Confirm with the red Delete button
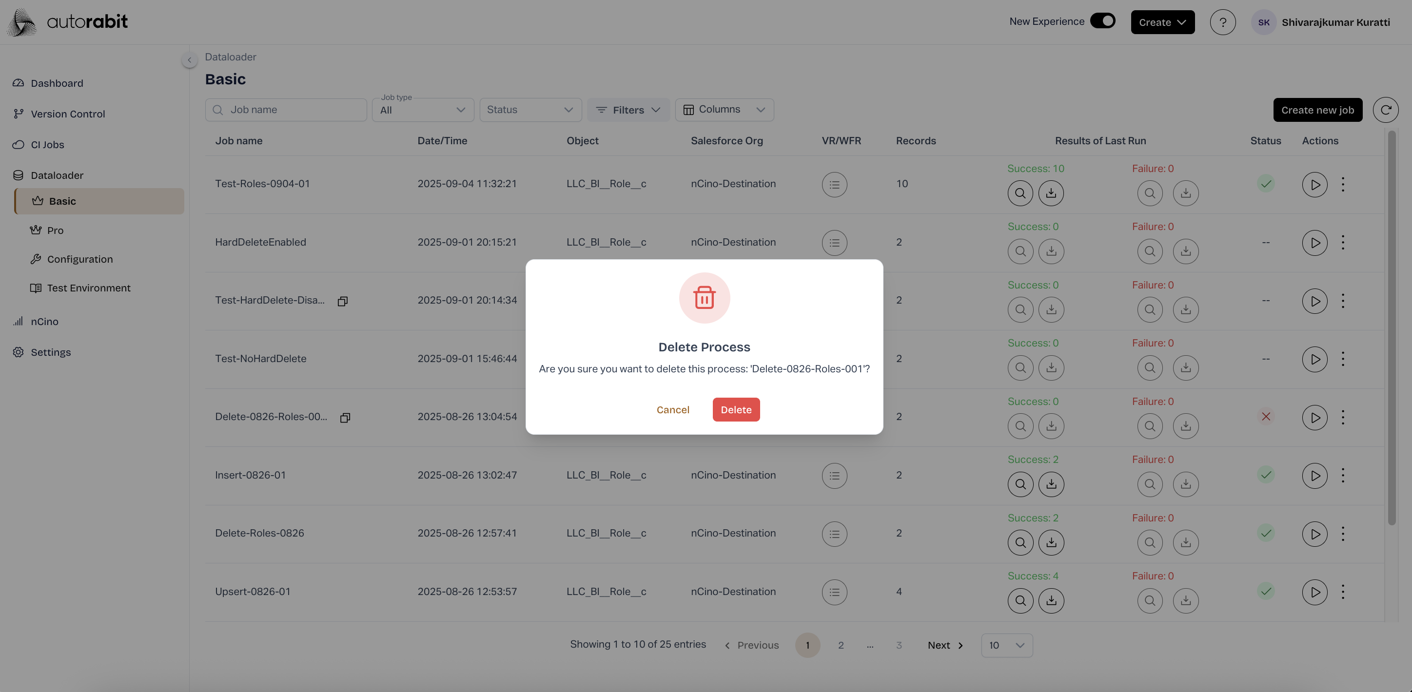Image resolution: width=1412 pixels, height=692 pixels. point(736,410)
